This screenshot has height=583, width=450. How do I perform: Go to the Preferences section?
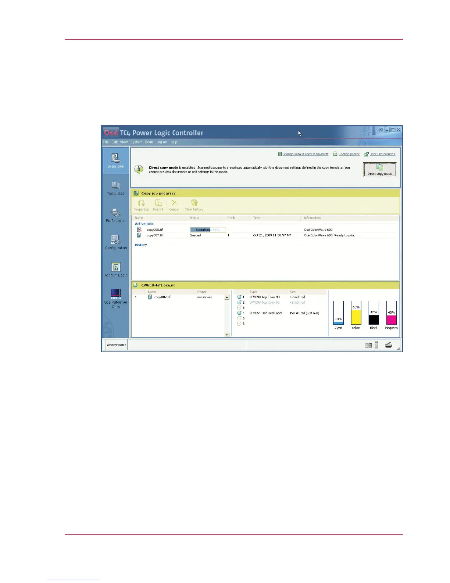[x=115, y=215]
